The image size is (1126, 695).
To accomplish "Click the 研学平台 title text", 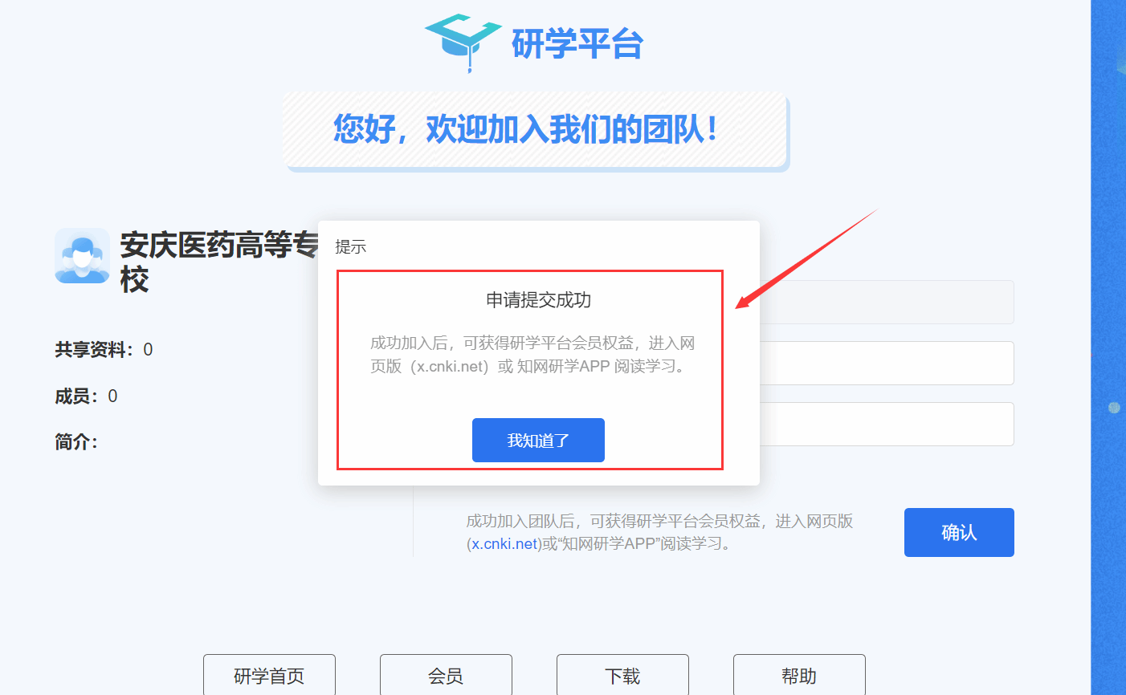I will click(577, 43).
